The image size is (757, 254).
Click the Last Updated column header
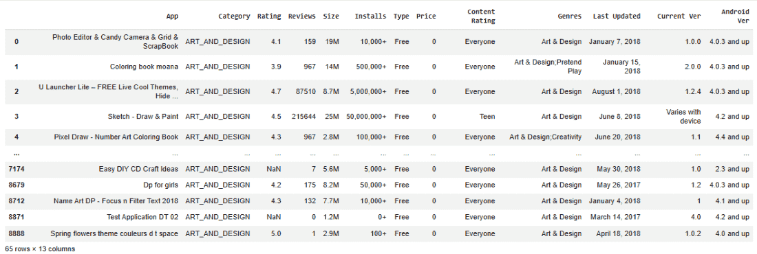(617, 16)
